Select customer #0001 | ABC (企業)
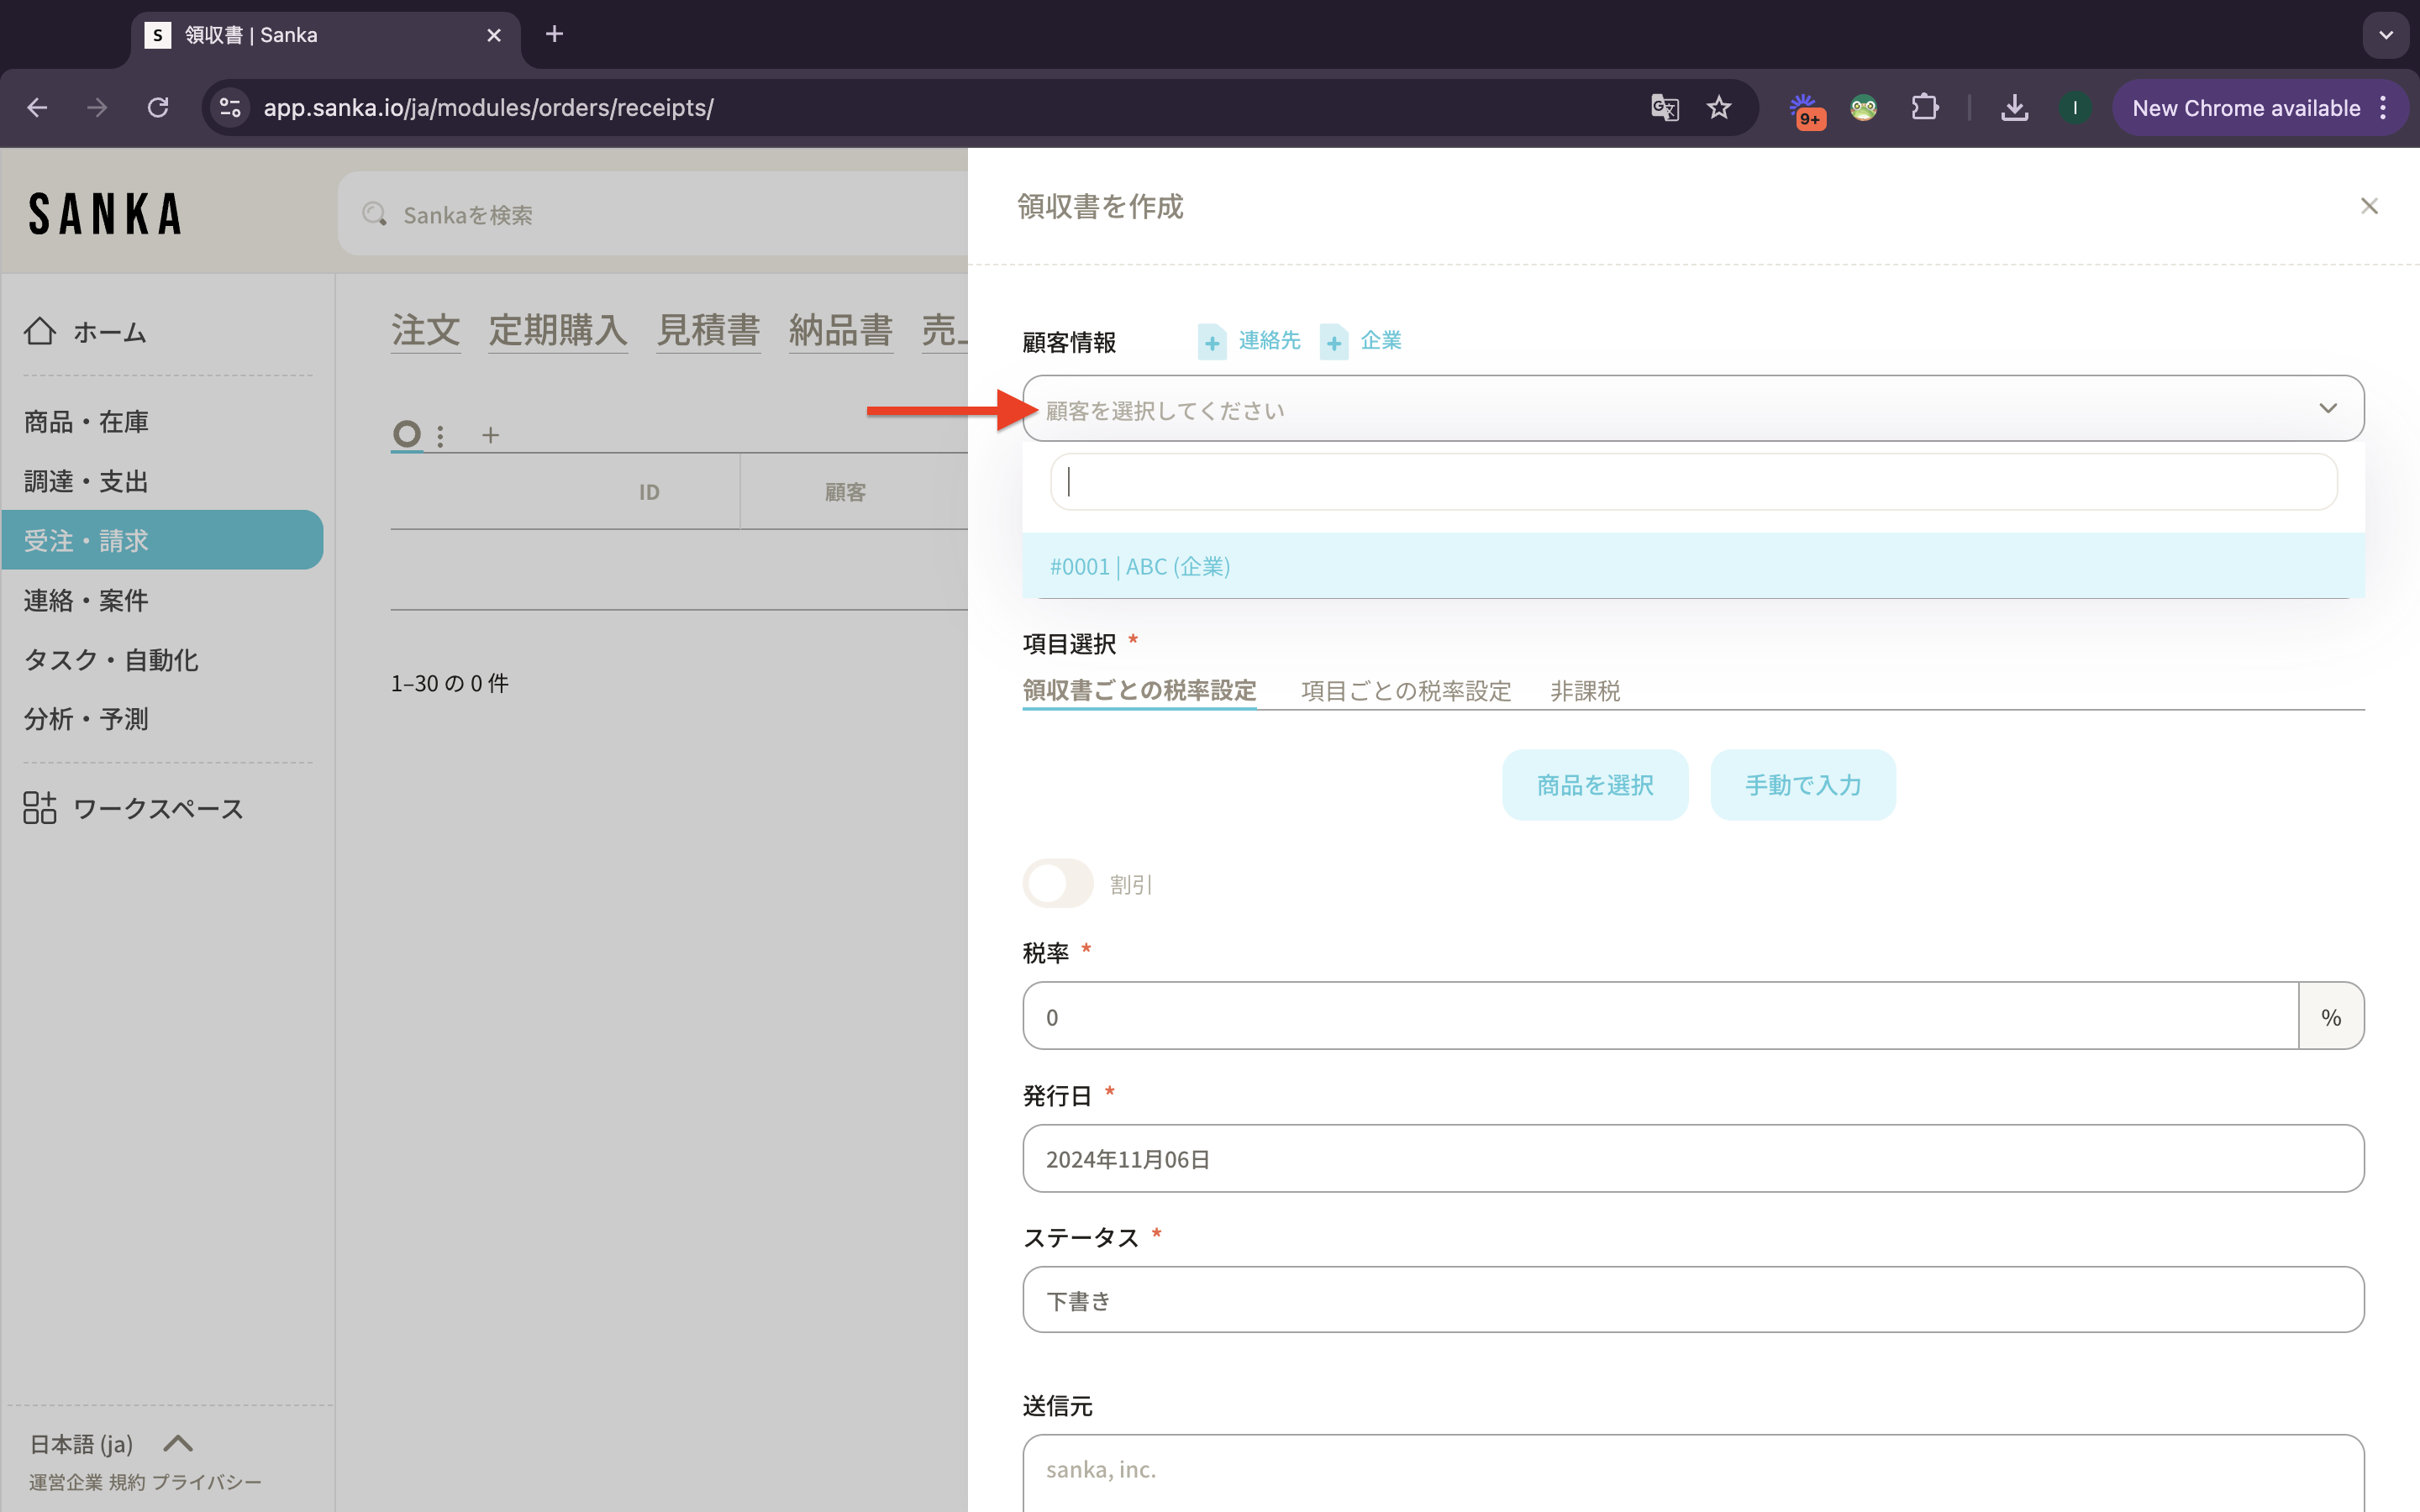Screen dimensions: 2420x1512 pyautogui.click(x=1693, y=566)
